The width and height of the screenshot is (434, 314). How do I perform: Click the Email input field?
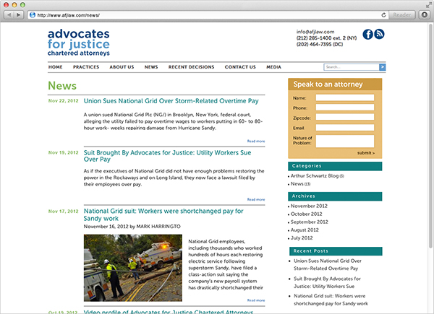coord(345,128)
